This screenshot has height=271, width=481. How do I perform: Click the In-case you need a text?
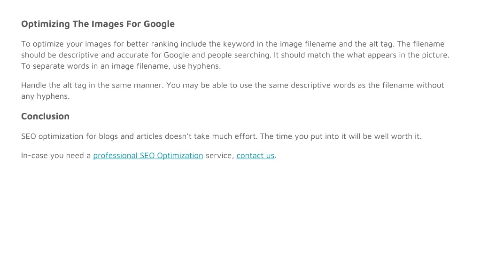56,155
